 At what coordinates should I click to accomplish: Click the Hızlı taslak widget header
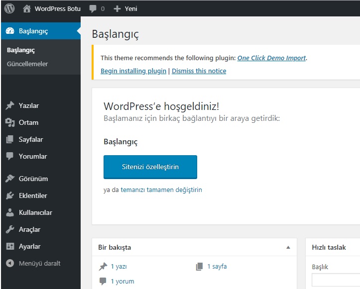(333, 247)
